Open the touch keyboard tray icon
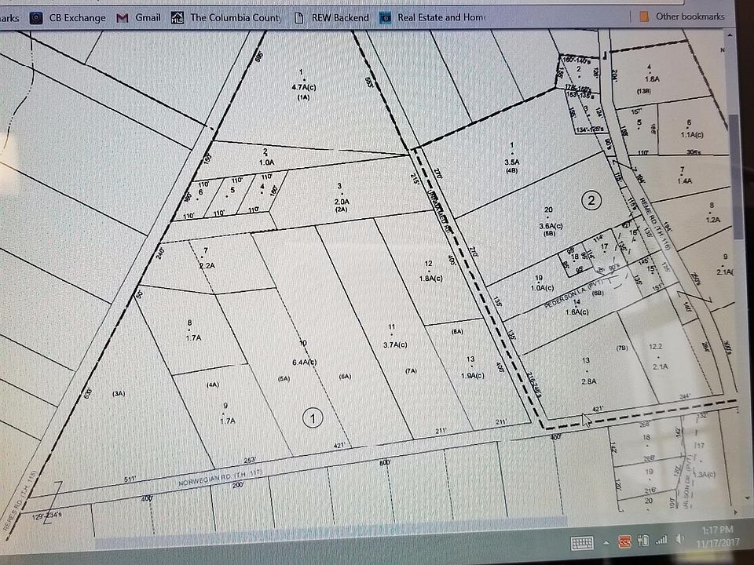Viewport: 754px width, 565px height. [x=582, y=543]
